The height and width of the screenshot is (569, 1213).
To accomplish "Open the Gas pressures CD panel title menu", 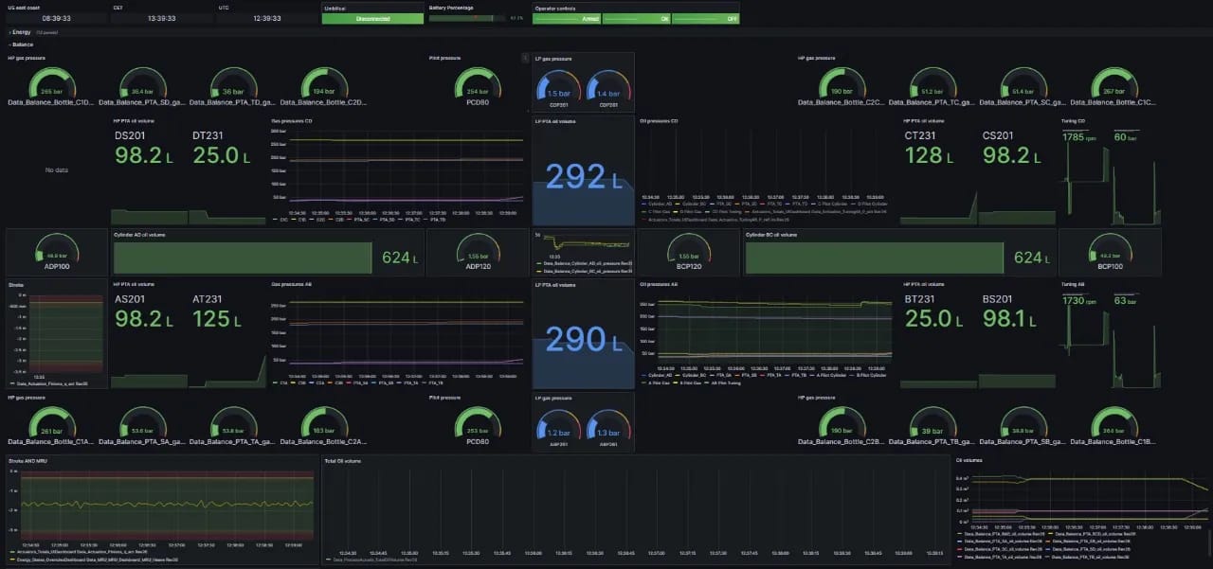I will (290, 121).
